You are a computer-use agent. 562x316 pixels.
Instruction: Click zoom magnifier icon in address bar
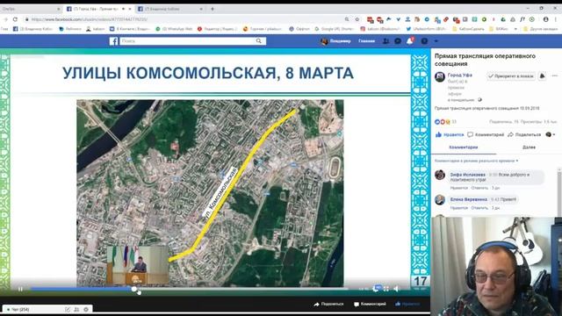(347, 19)
